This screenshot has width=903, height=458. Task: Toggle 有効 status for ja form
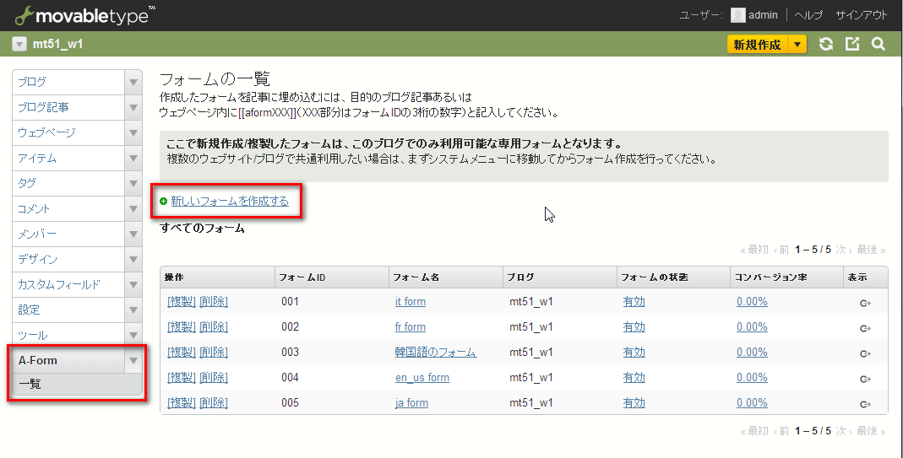click(x=634, y=403)
